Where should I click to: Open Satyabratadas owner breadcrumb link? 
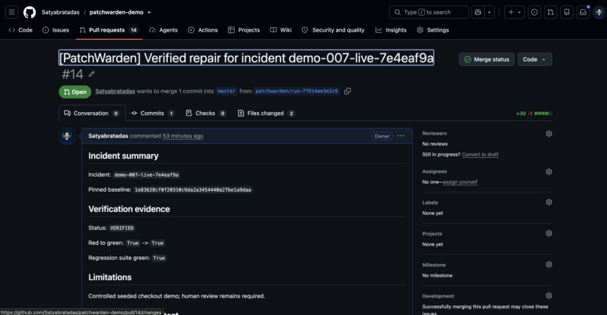click(60, 12)
